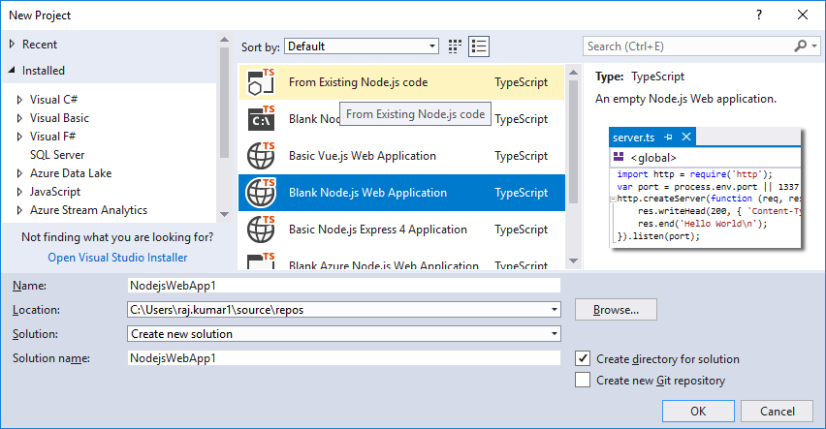This screenshot has height=429, width=826.
Task: Expand the JavaScript node
Action: coord(19,192)
